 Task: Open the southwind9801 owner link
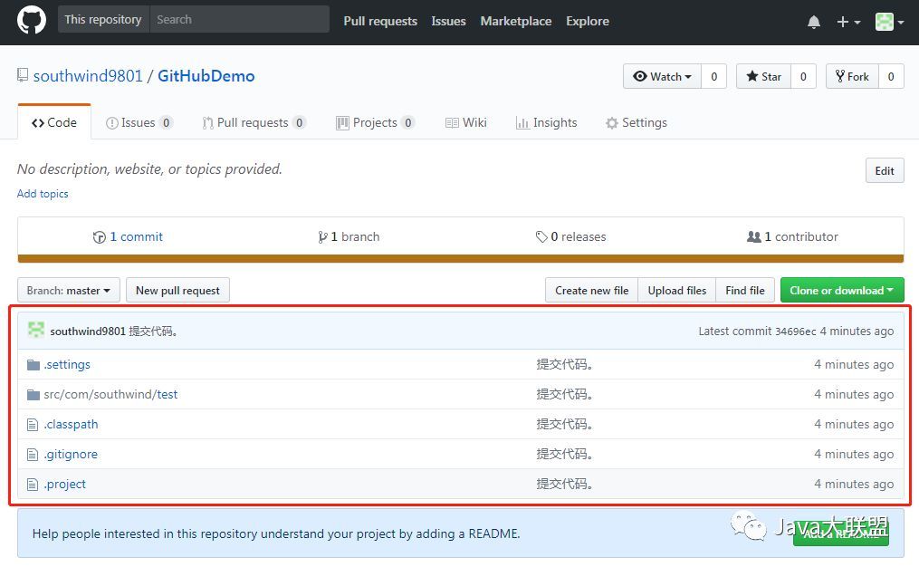[x=88, y=76]
